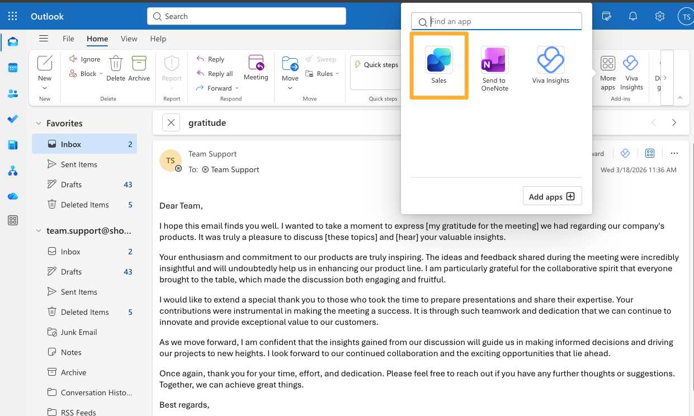The width and height of the screenshot is (694, 416).
Task: Collapse the ribbon with the chevron
Action: pos(680,97)
